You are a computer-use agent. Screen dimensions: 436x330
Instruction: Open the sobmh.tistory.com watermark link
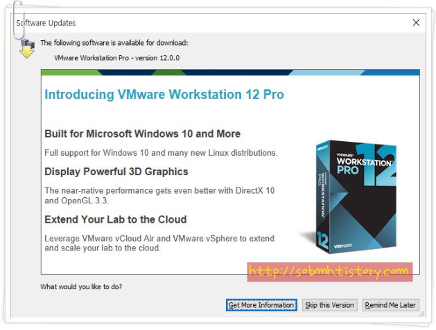[329, 272]
